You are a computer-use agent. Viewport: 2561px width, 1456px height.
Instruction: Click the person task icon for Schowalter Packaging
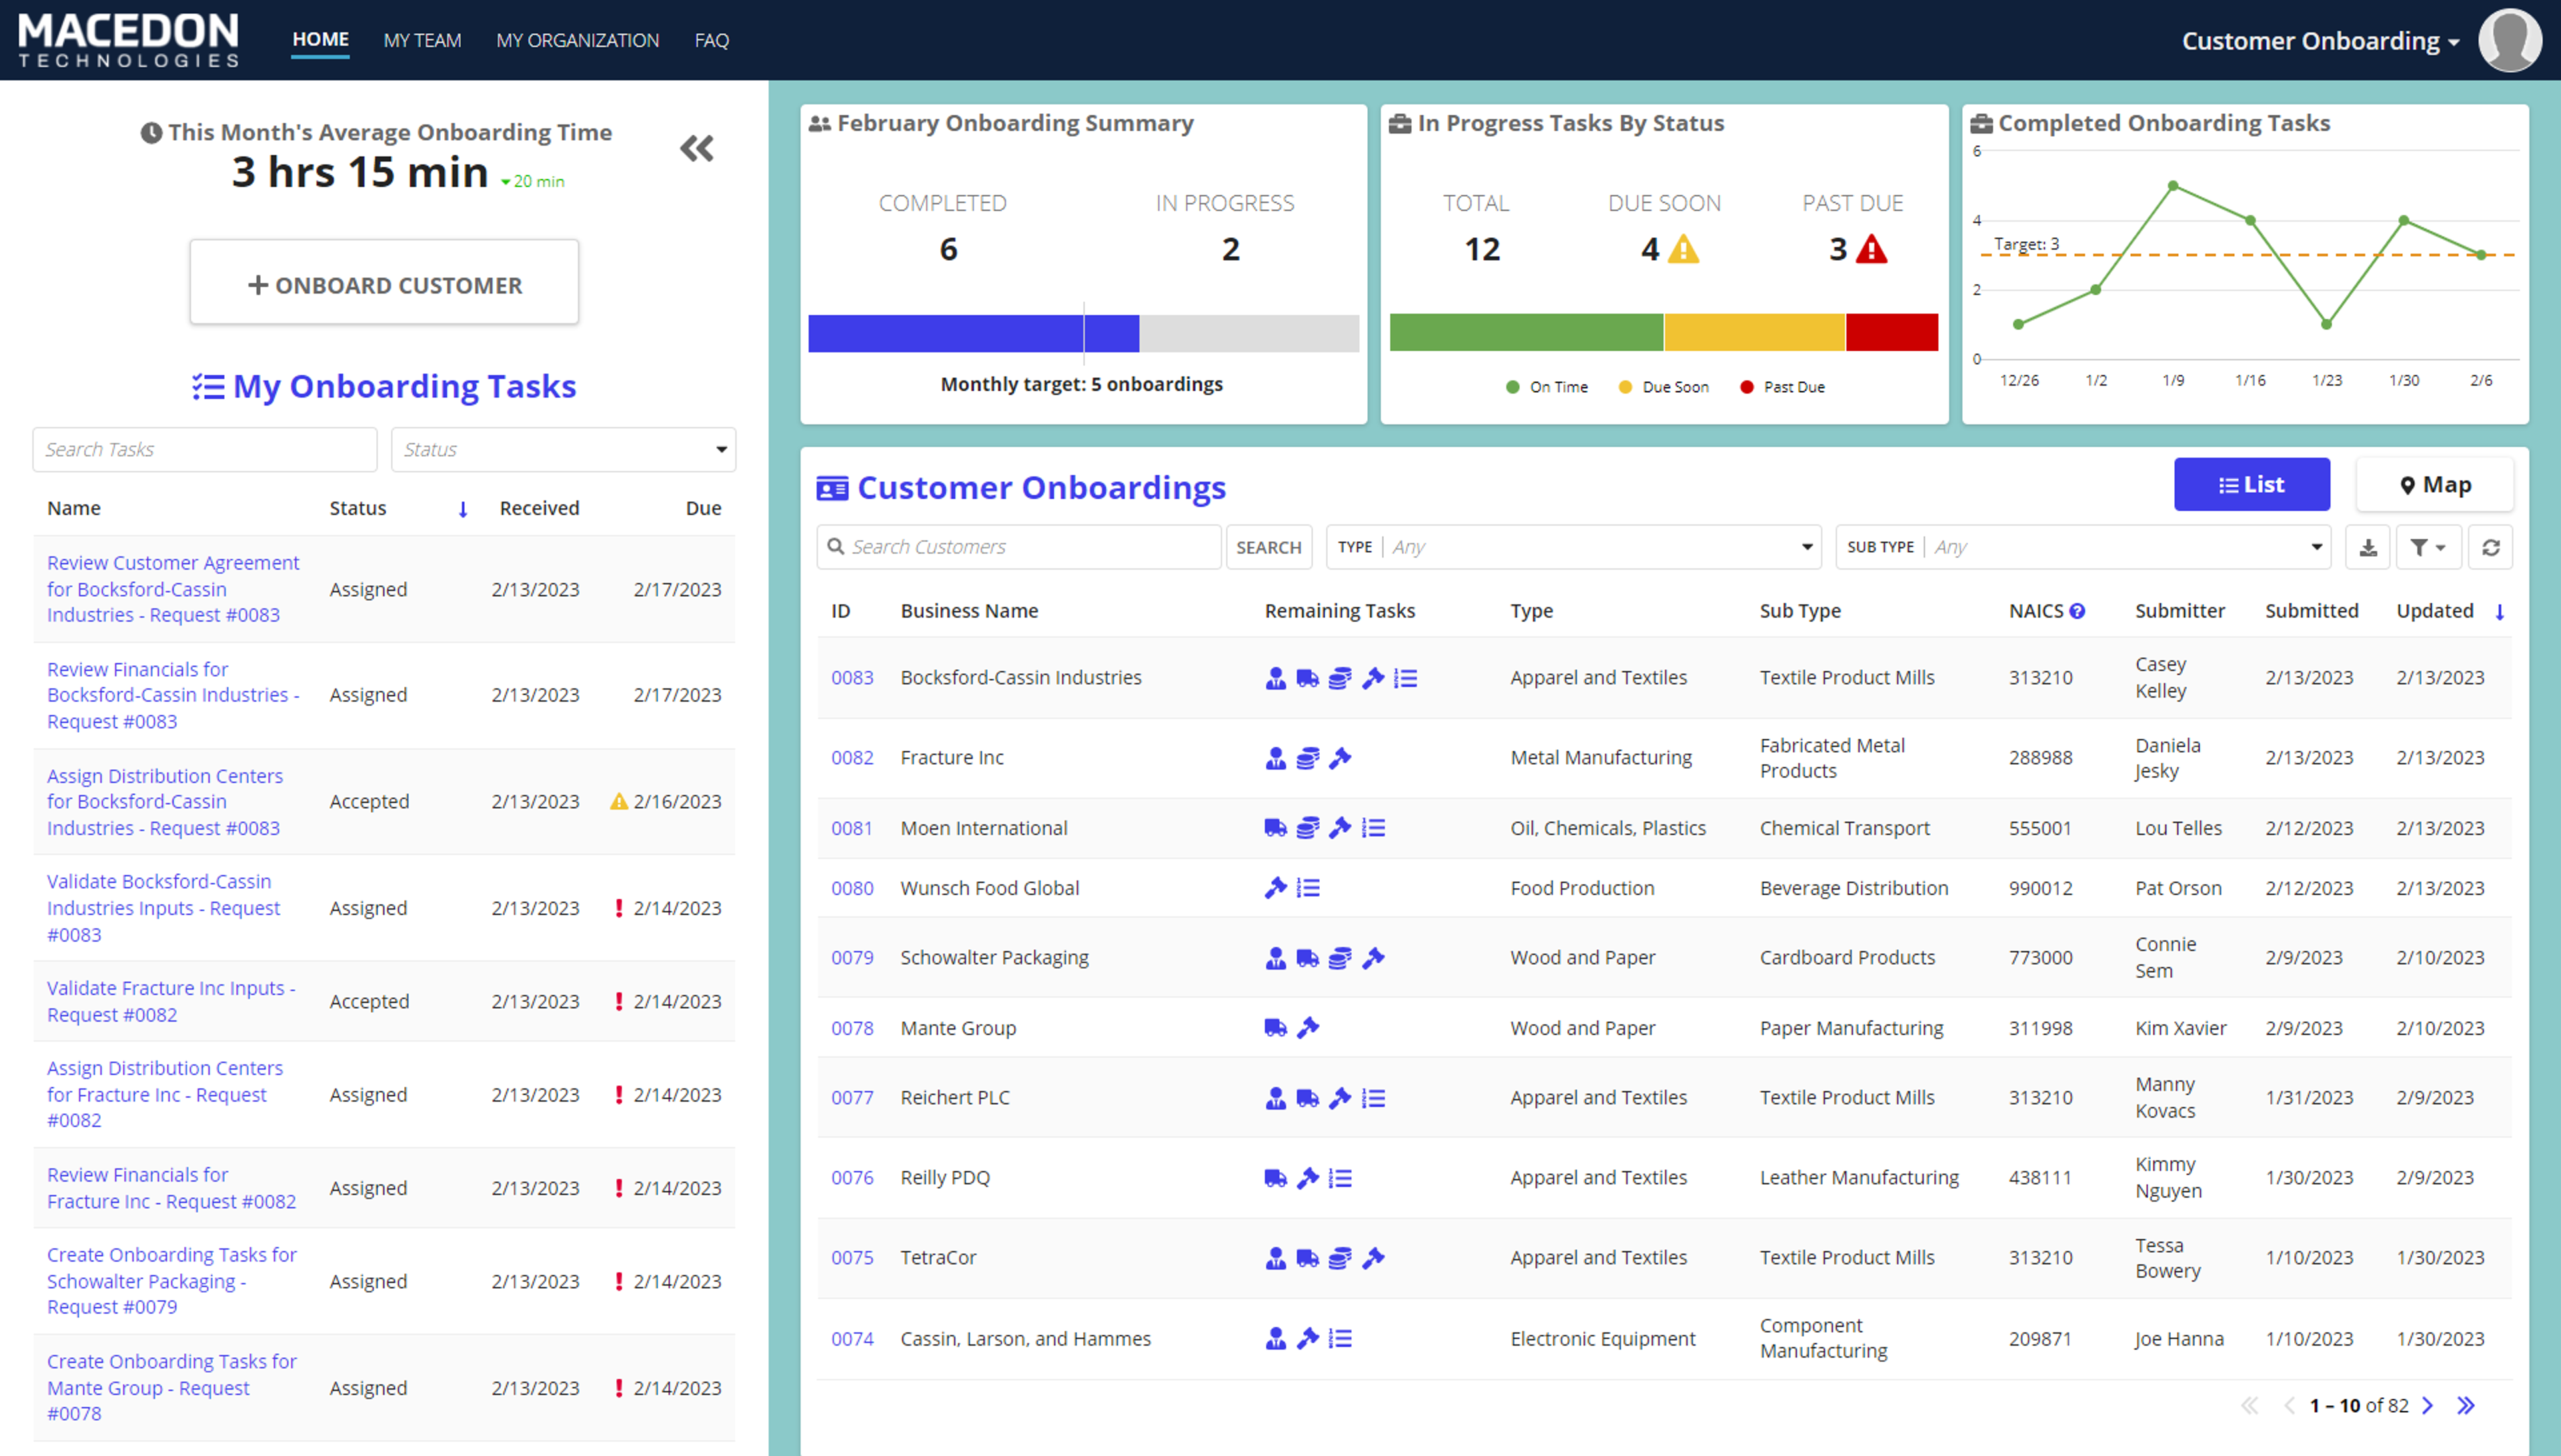[x=1275, y=958]
